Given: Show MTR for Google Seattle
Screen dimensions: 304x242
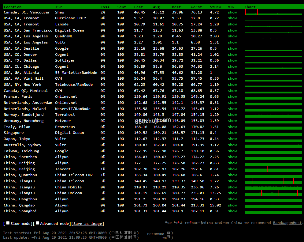Looking at the screenshot, I should 232,48.
